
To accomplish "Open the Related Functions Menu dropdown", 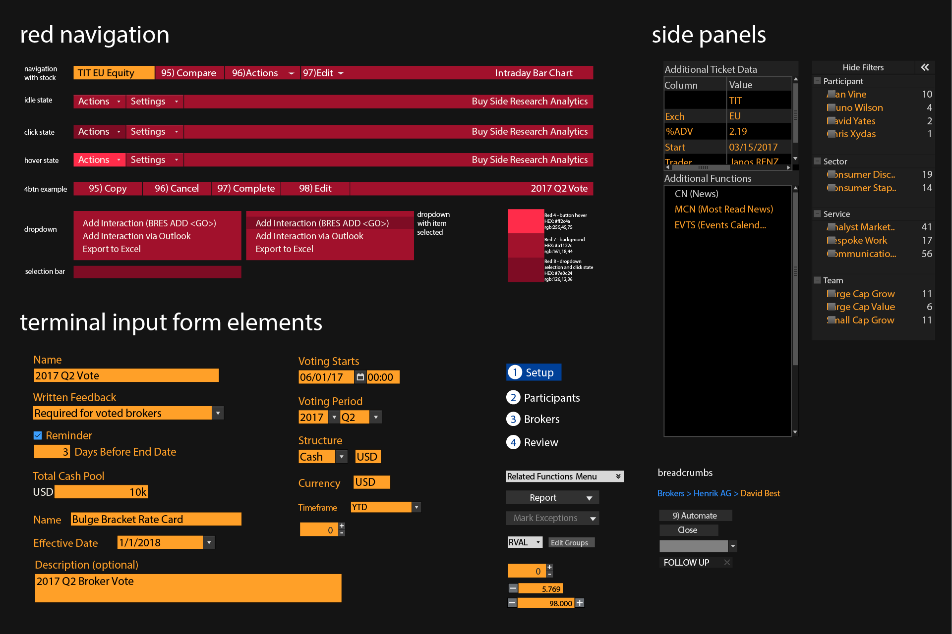I will (x=618, y=476).
